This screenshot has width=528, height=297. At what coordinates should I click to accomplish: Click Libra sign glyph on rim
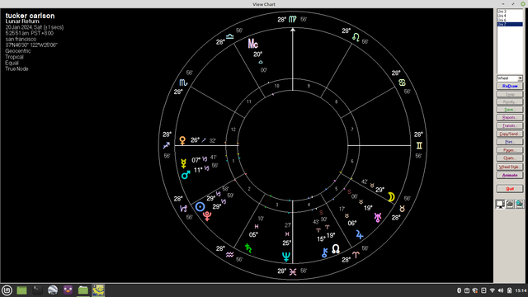point(229,36)
